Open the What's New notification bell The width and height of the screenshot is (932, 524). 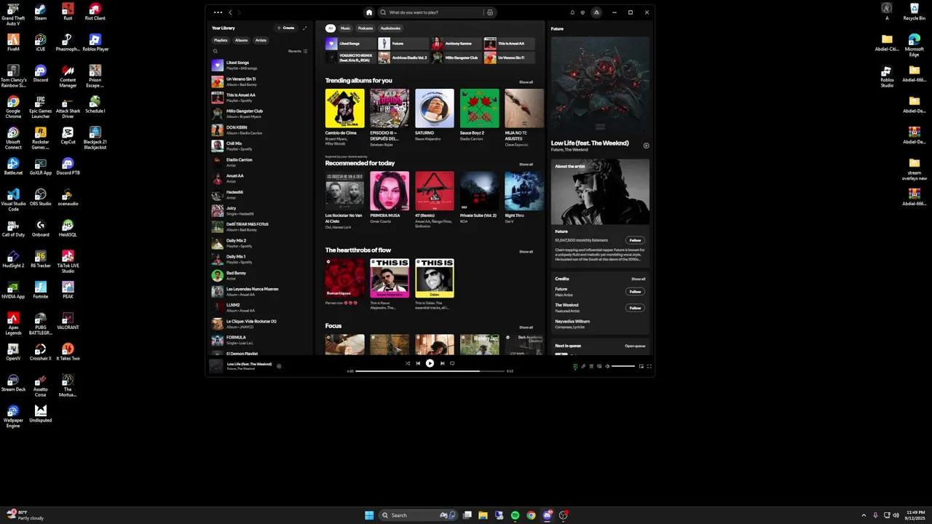[572, 12]
